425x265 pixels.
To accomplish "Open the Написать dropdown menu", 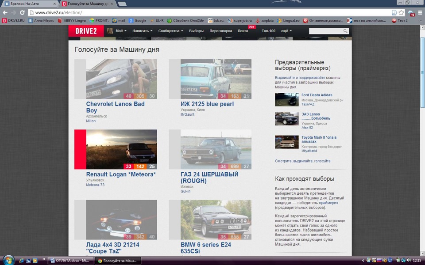I will pyautogui.click(x=142, y=31).
